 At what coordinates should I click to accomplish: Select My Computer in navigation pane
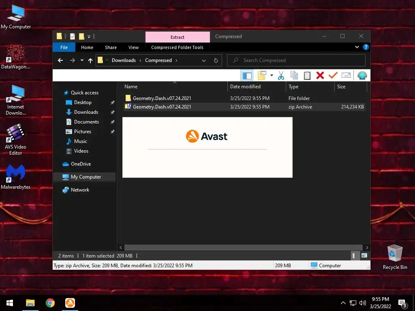click(84, 177)
